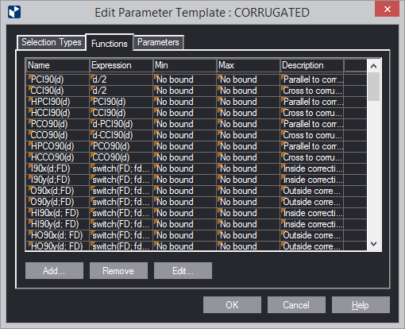Click the Expression column header
The height and width of the screenshot is (329, 405).
point(121,65)
